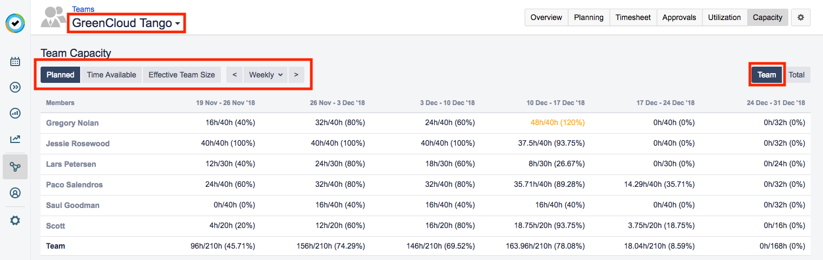This screenshot has height=260, width=823.
Task: Open the Weekly period dropdown
Action: 266,75
